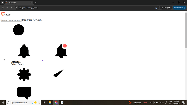Screen dimensions: 187x105
Task: Stop page loading with X button
Action: (x=11, y=8)
